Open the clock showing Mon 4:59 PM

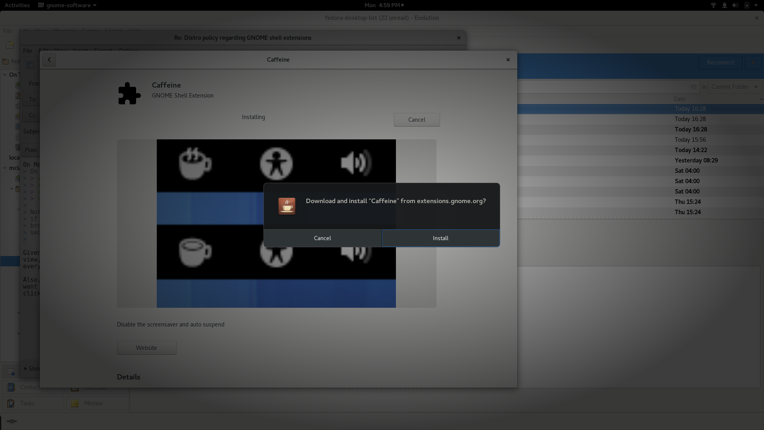click(384, 5)
